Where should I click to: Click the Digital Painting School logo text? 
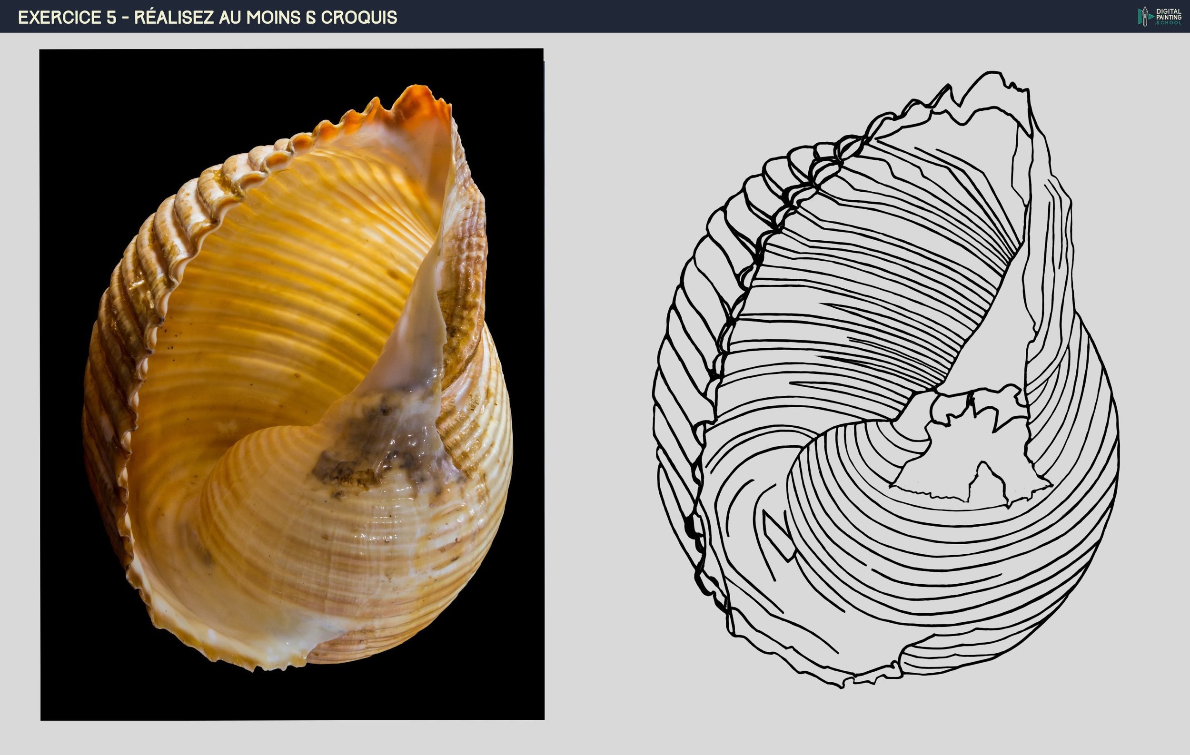pyautogui.click(x=1169, y=16)
